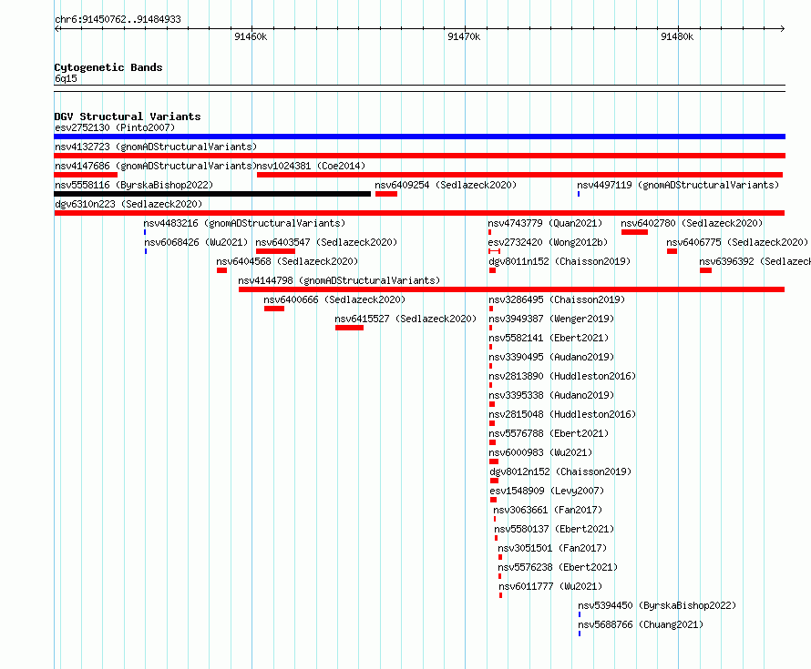Click nsv5558116 (ByrskaBishop2022) label
811x669 pixels.
coord(134,185)
